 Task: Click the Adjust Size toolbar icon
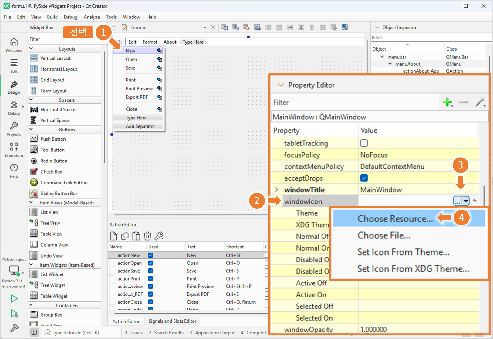[345, 27]
